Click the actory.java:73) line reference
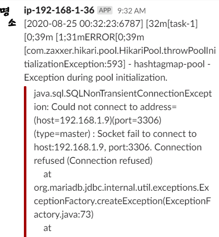 pos(64,215)
